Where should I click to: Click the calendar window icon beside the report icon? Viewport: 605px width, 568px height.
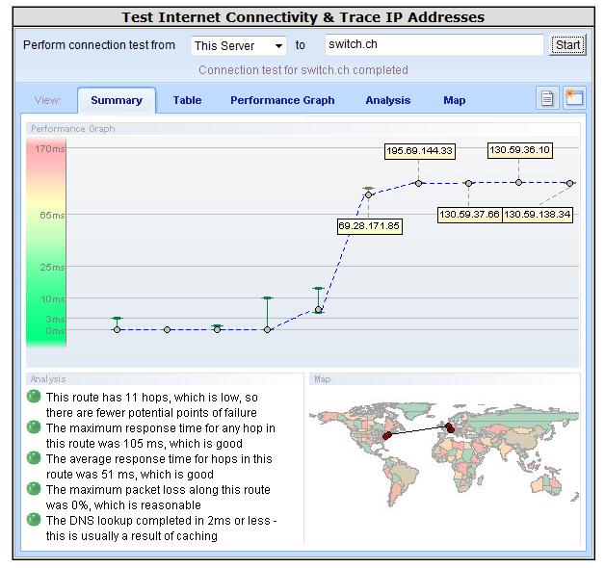(574, 98)
